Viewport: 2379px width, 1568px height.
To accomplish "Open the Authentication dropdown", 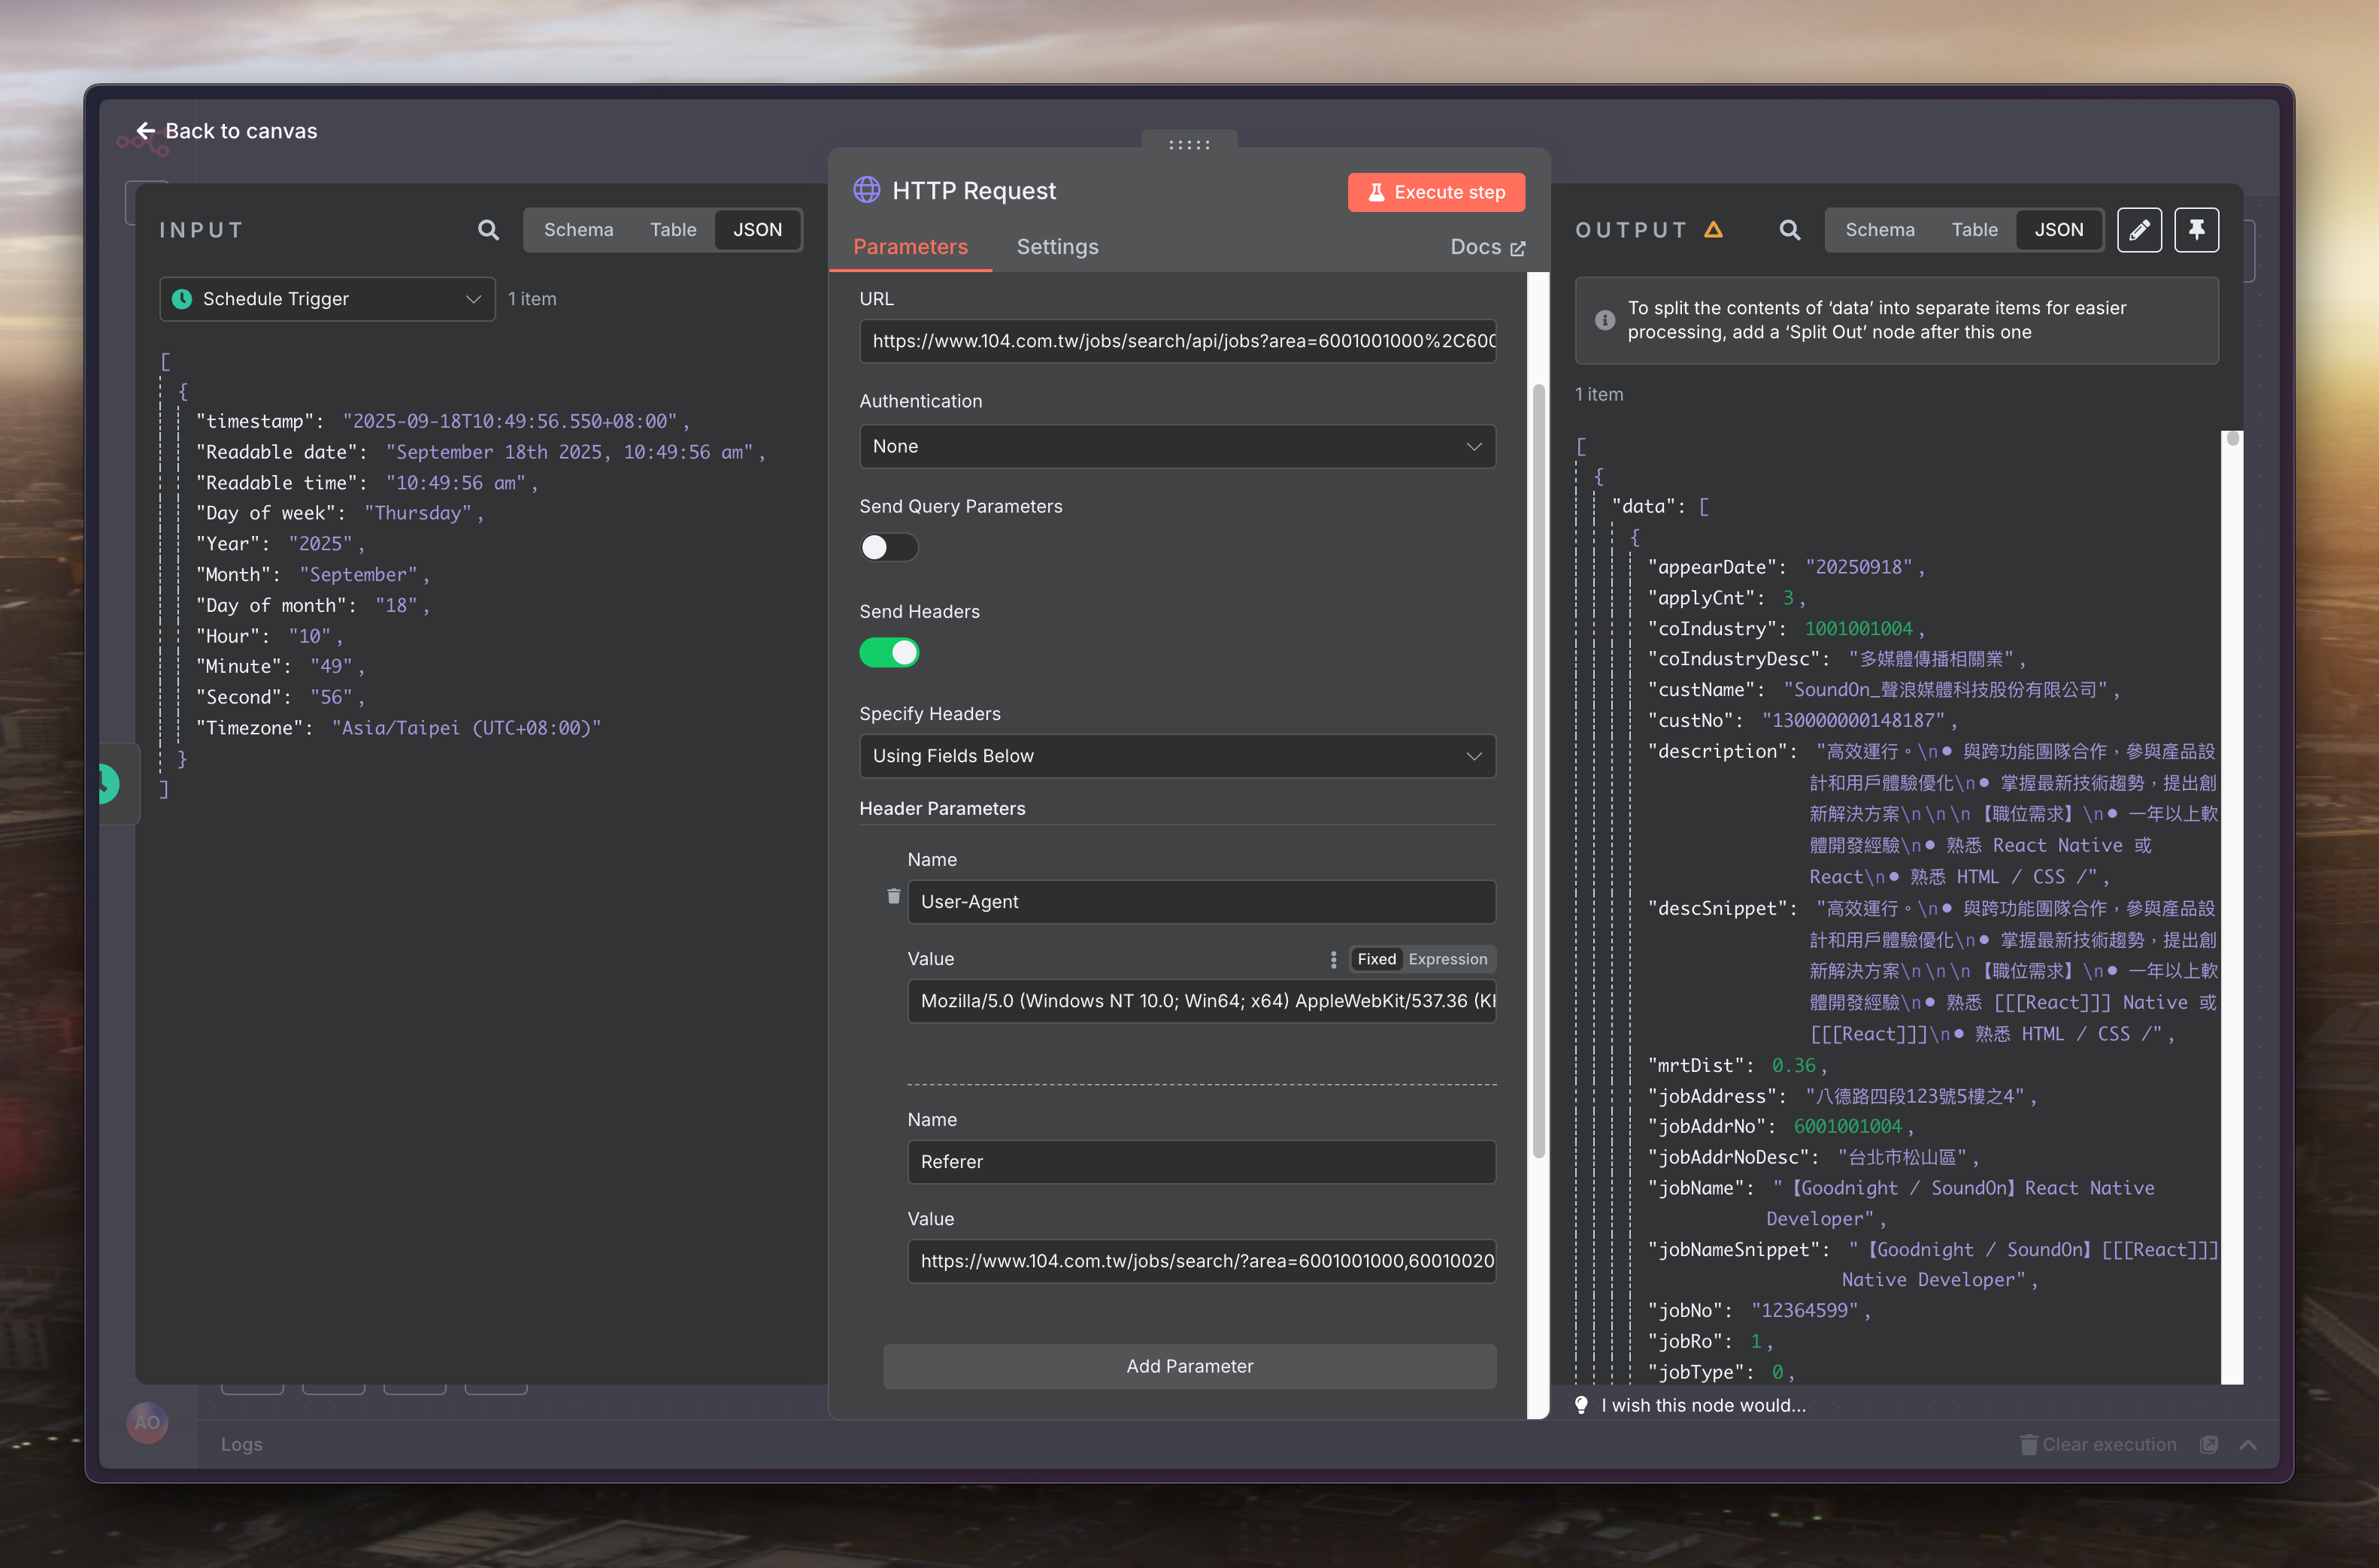I will [1177, 446].
